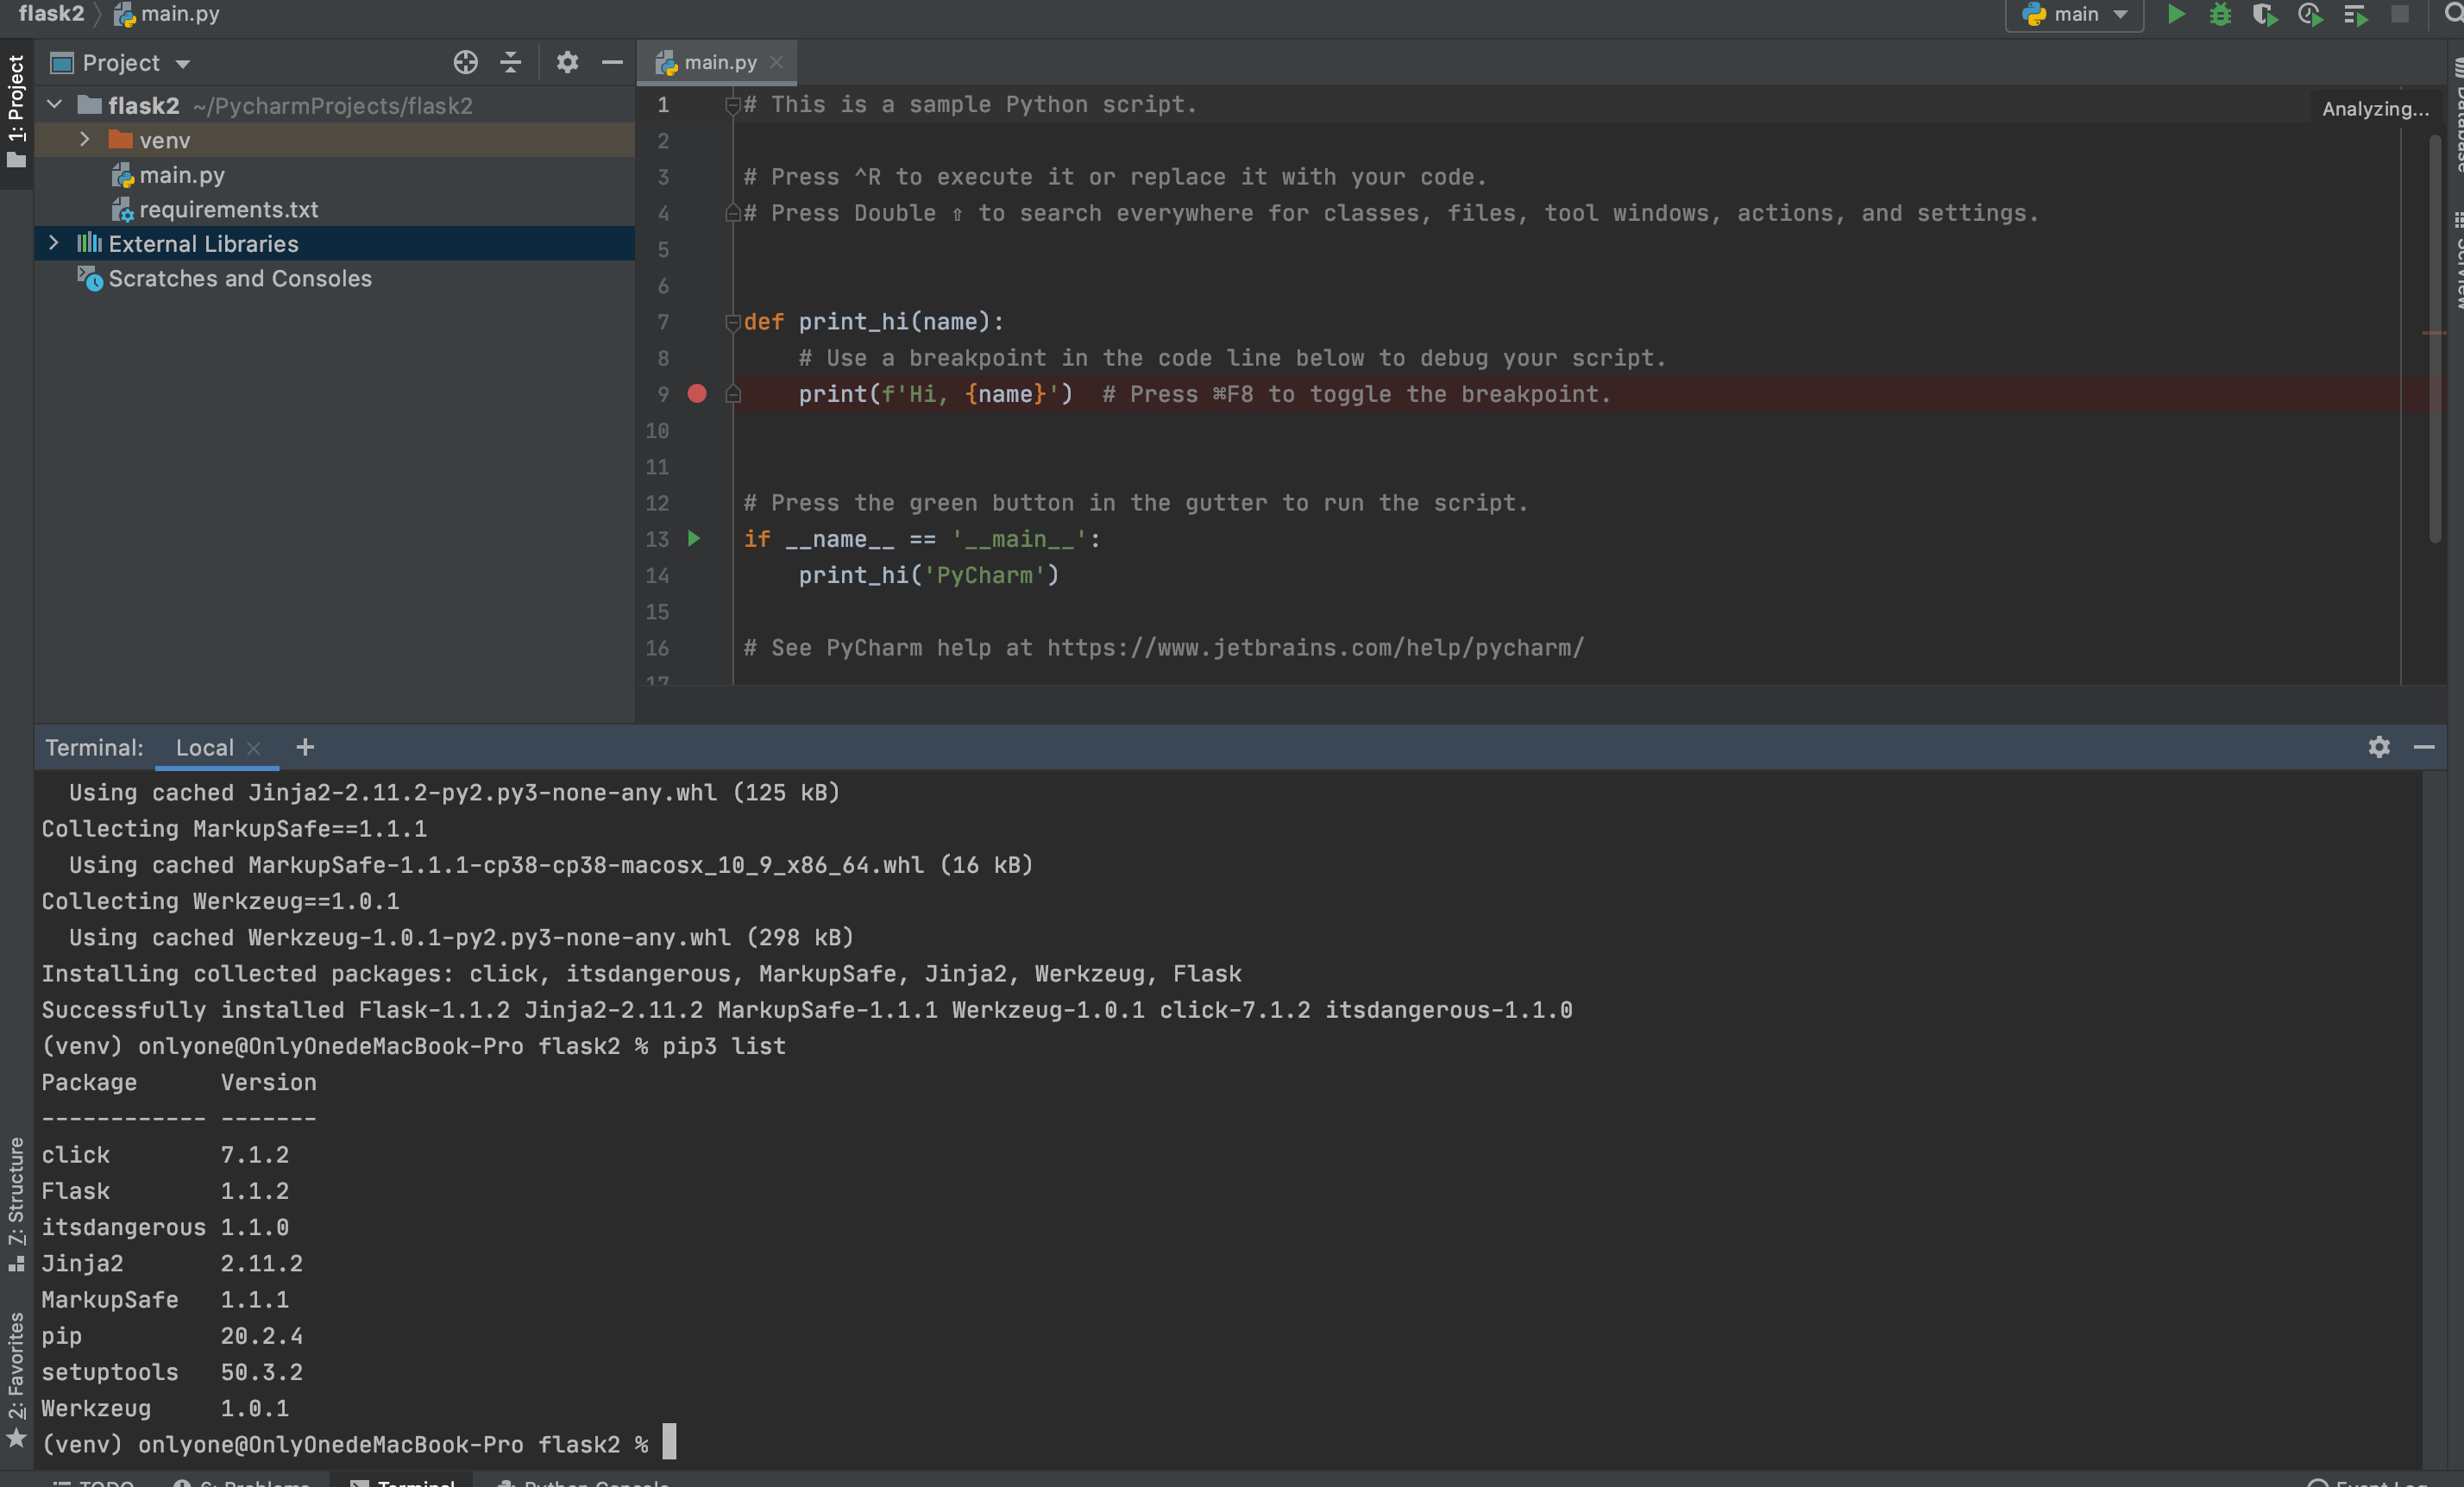The height and width of the screenshot is (1487, 2464).
Task: Add a new terminal session tab
Action: pos(305,747)
